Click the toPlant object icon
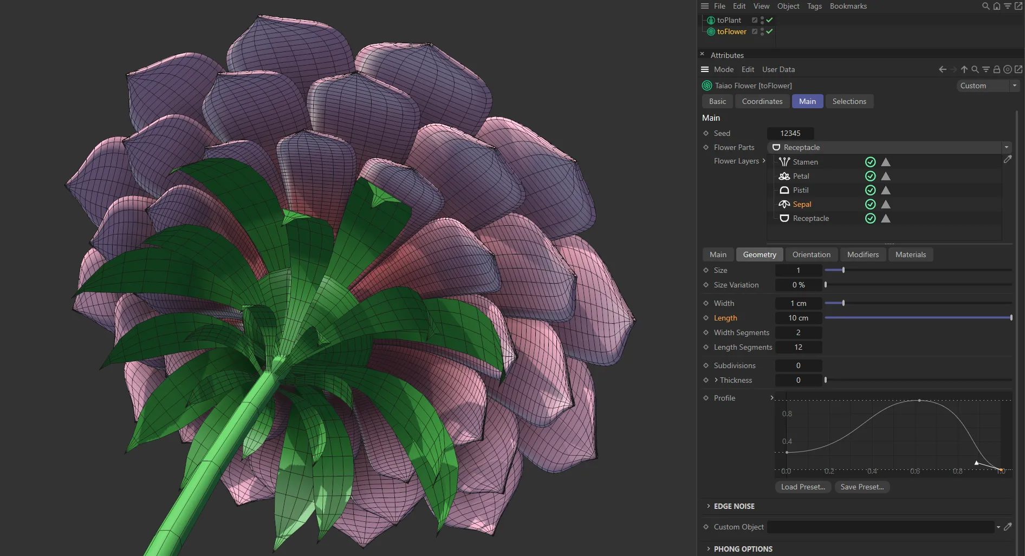Image resolution: width=1025 pixels, height=556 pixels. pos(710,20)
